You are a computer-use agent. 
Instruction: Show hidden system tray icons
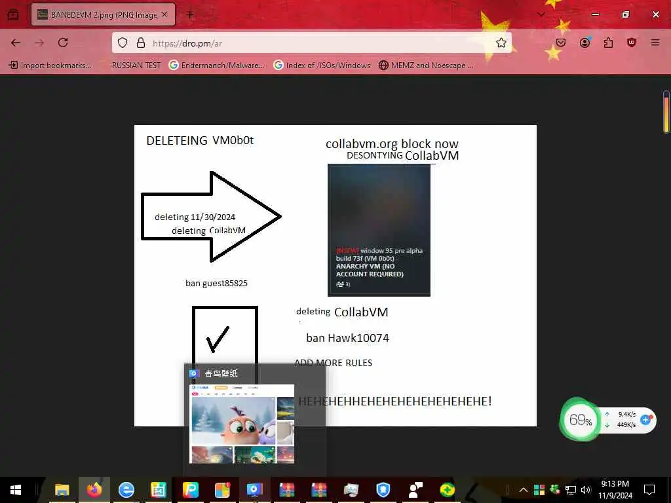[524, 490]
